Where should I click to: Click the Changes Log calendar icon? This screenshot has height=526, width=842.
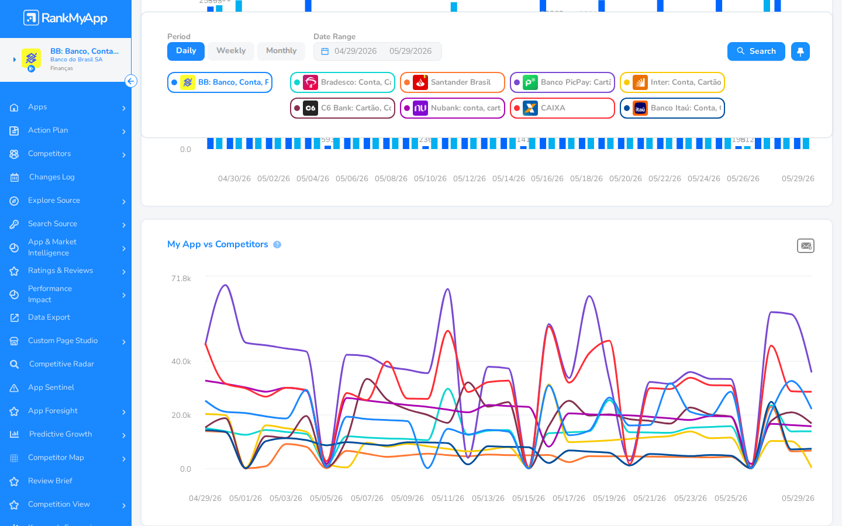[14, 178]
